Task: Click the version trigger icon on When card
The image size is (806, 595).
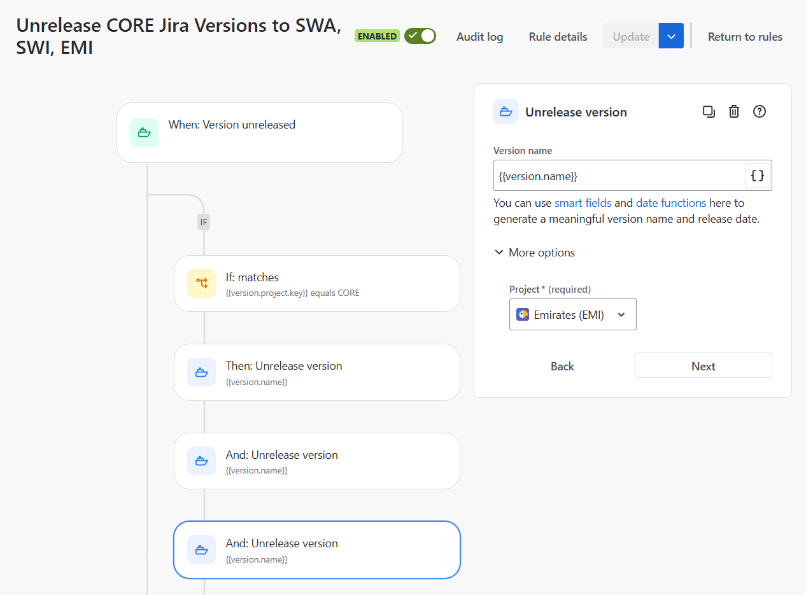Action: click(x=144, y=132)
